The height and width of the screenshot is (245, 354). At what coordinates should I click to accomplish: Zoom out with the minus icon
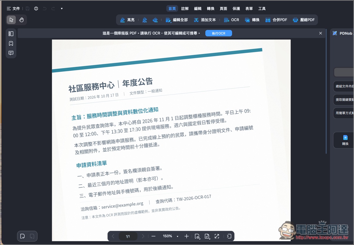click(153, 236)
